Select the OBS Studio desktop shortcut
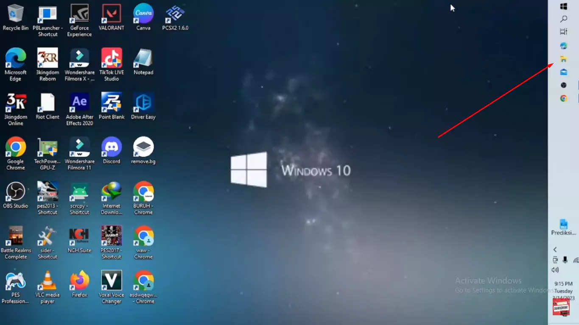Image resolution: width=579 pixels, height=325 pixels. click(16, 196)
